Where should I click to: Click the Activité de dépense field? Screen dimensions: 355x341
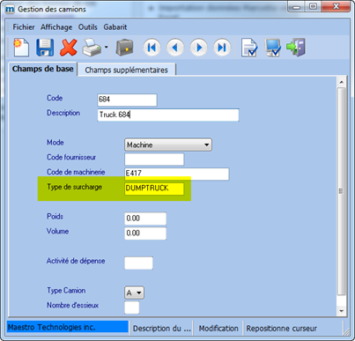pos(138,263)
